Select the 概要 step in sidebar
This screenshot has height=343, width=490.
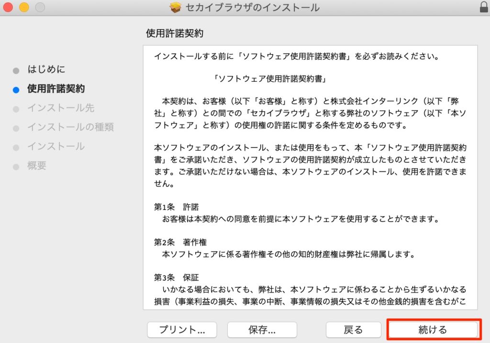[37, 166]
